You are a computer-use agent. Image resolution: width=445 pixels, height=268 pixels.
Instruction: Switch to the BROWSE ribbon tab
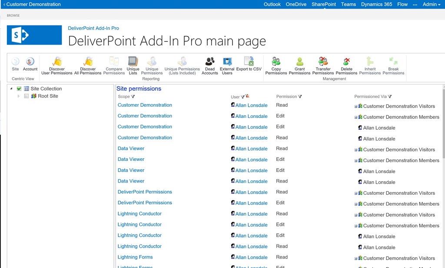[13, 16]
